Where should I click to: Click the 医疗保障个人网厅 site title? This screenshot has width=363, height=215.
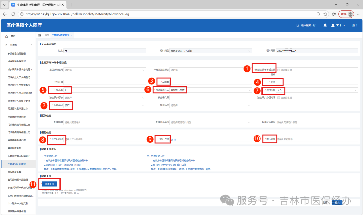click(24, 25)
